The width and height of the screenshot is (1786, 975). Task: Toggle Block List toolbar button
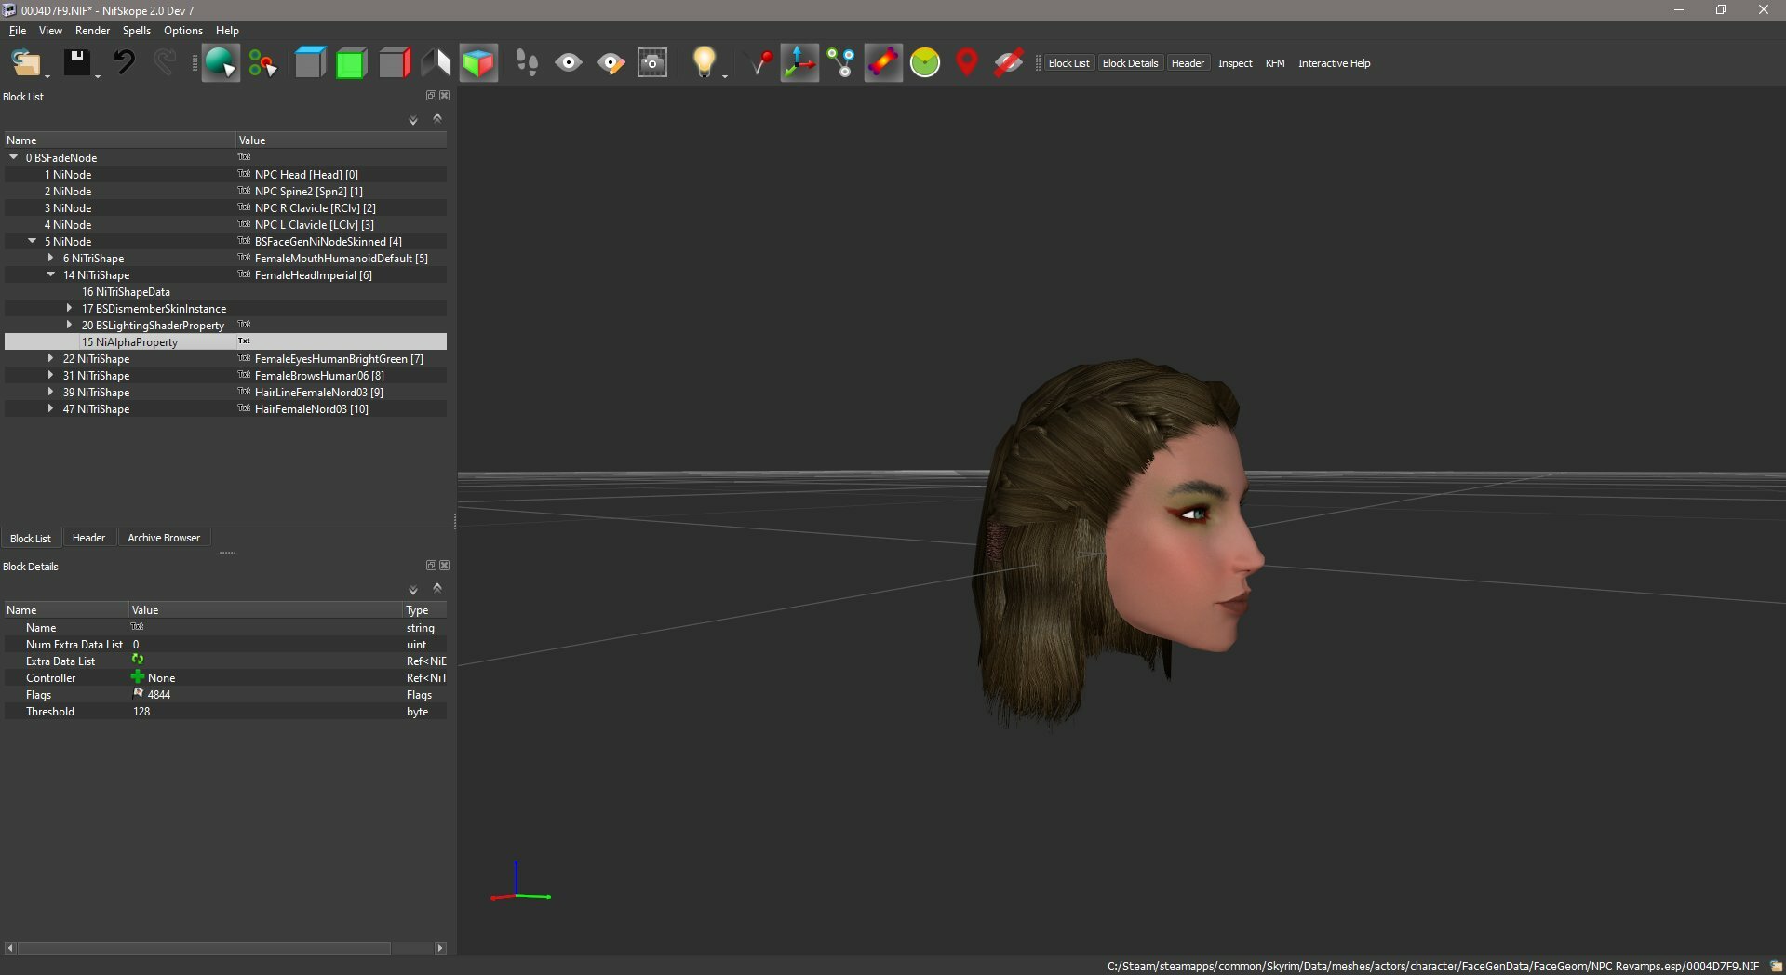pyautogui.click(x=1068, y=63)
